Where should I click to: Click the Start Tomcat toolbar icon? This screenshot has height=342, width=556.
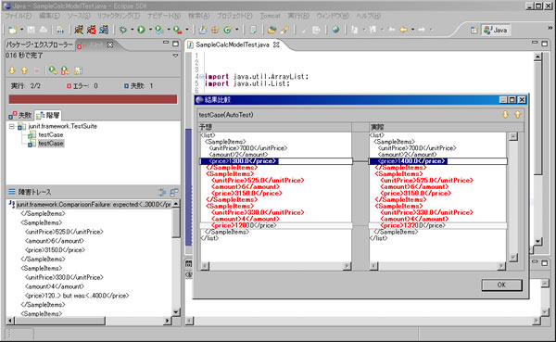(x=79, y=30)
